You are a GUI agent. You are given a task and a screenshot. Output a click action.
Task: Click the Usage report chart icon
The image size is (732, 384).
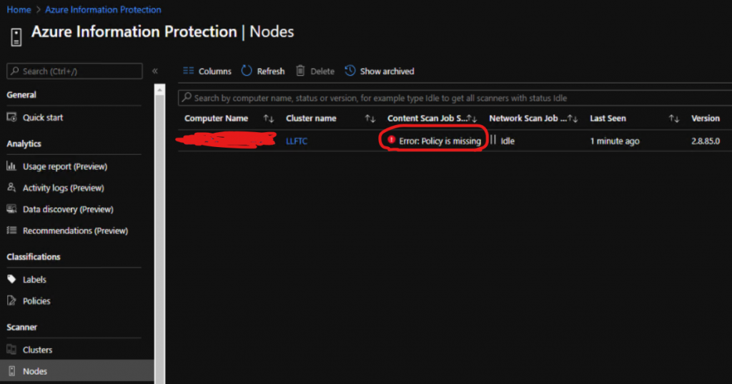pos(11,166)
